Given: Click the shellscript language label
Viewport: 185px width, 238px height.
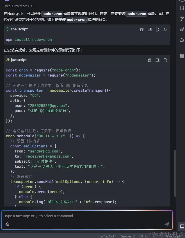Looking at the screenshot, I should click(x=19, y=29).
